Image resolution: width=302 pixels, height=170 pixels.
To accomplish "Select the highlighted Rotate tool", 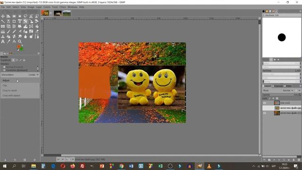I will point(25,21).
